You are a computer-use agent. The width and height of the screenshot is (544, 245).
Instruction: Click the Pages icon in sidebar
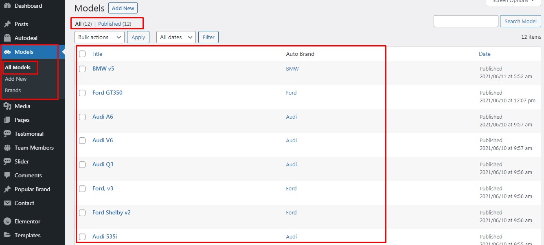coord(7,120)
